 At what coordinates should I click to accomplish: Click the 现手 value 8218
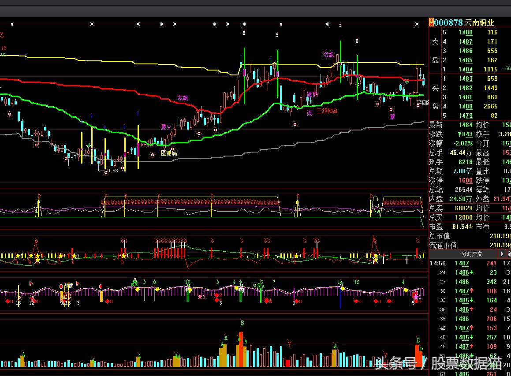point(466,162)
